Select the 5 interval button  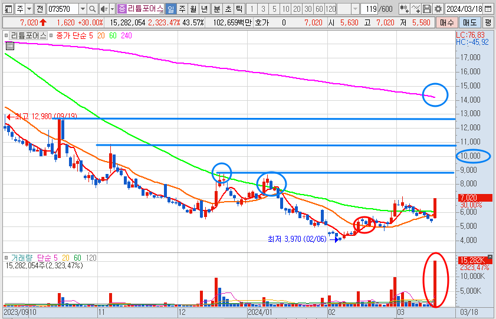274,9
